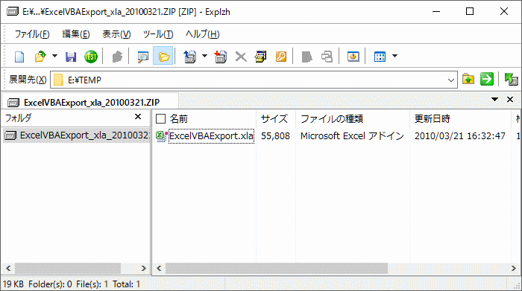Expand the destination path combo box arrow
The image size is (522, 291).
[x=450, y=80]
